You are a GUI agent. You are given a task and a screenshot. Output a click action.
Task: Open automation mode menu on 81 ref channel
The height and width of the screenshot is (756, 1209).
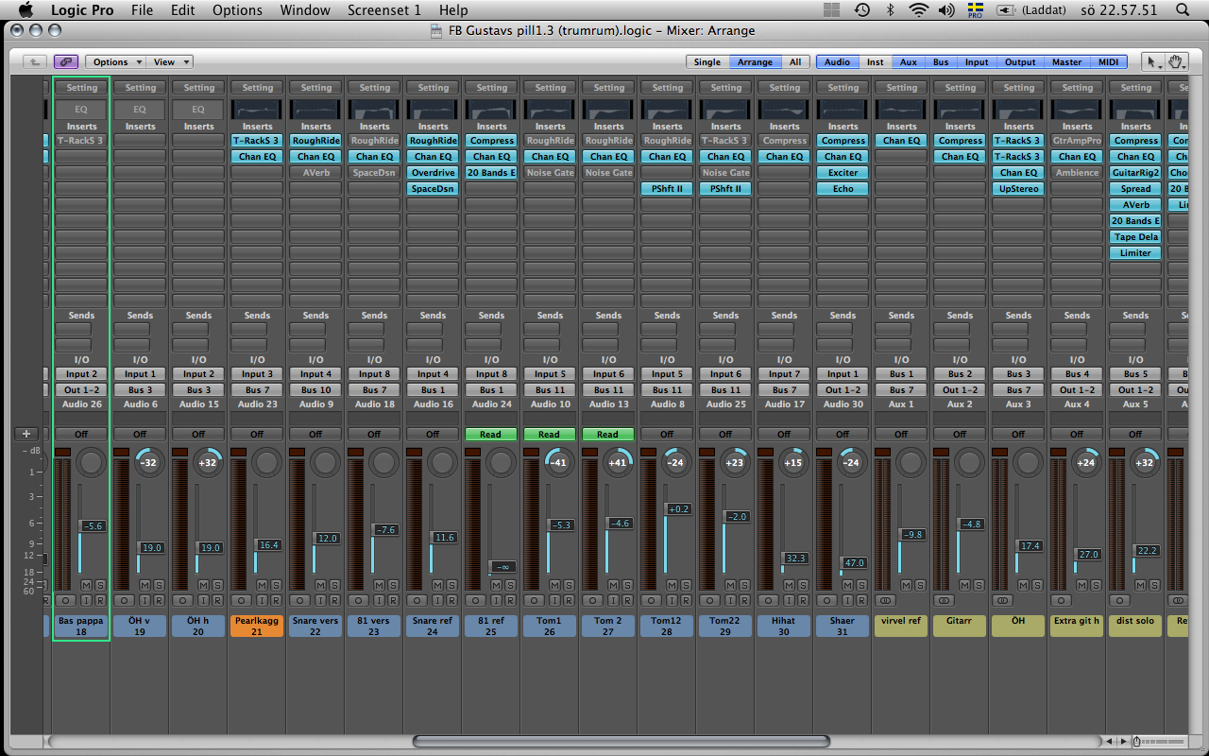491,435
